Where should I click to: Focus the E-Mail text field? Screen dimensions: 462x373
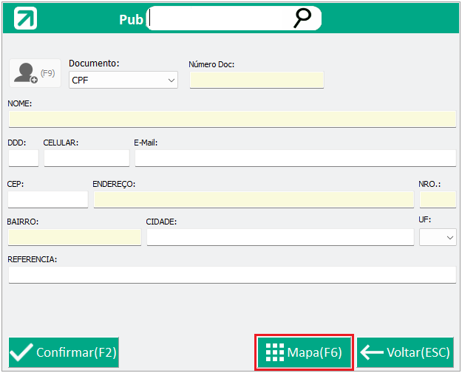(x=296, y=158)
